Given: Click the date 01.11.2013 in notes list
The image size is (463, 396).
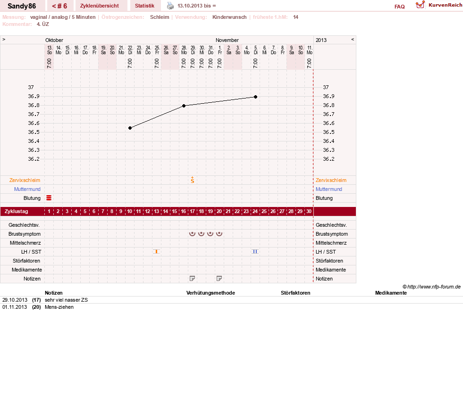Looking at the screenshot, I should (15, 307).
